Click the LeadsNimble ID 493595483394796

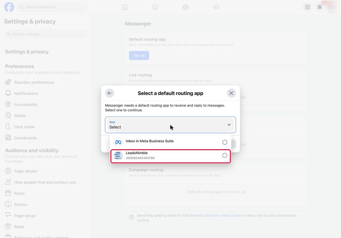[x=140, y=158]
